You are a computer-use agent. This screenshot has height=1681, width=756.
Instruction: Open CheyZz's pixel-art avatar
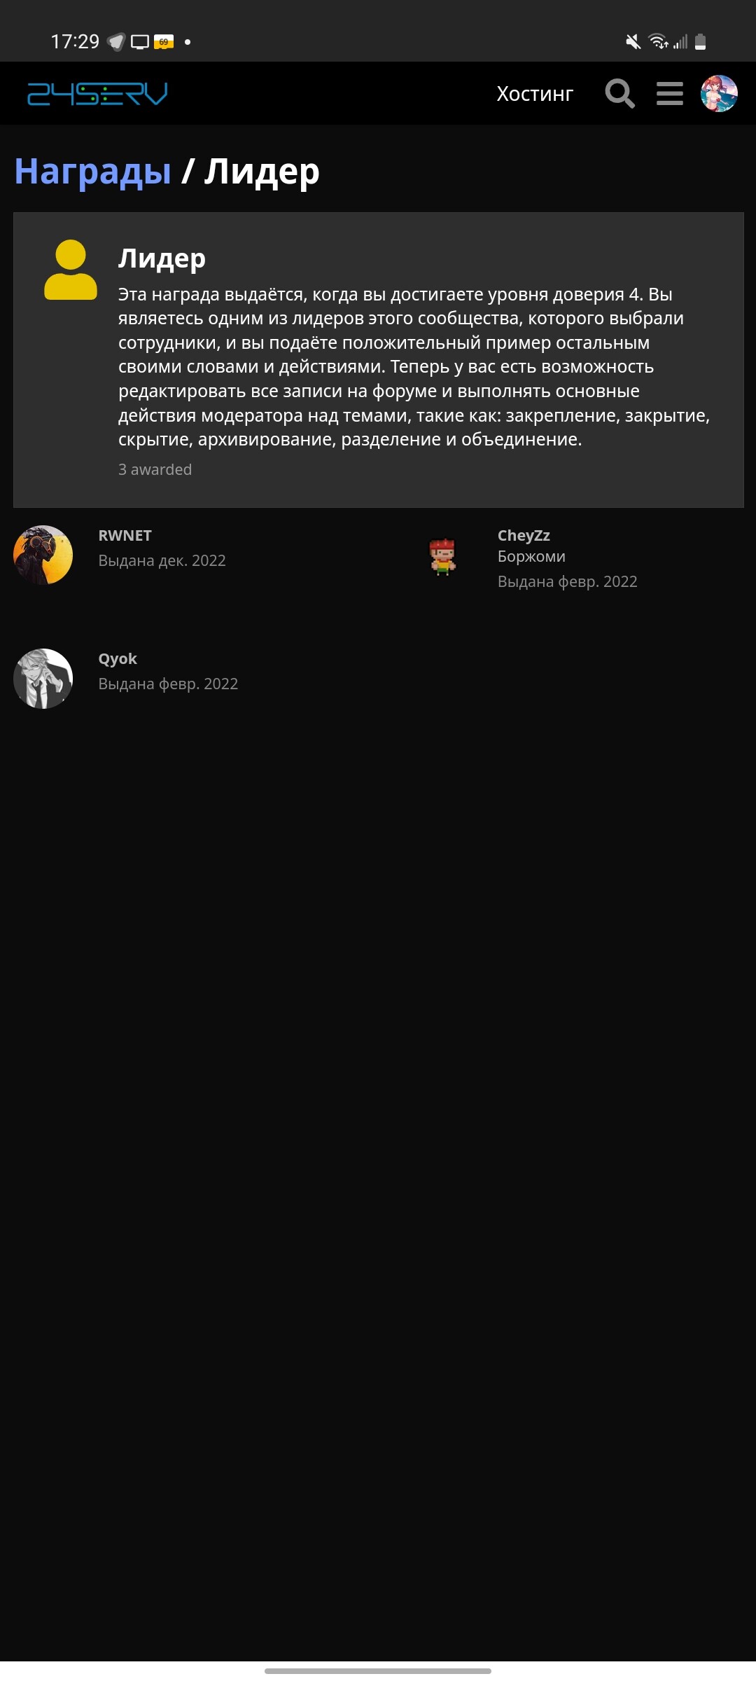(442, 556)
